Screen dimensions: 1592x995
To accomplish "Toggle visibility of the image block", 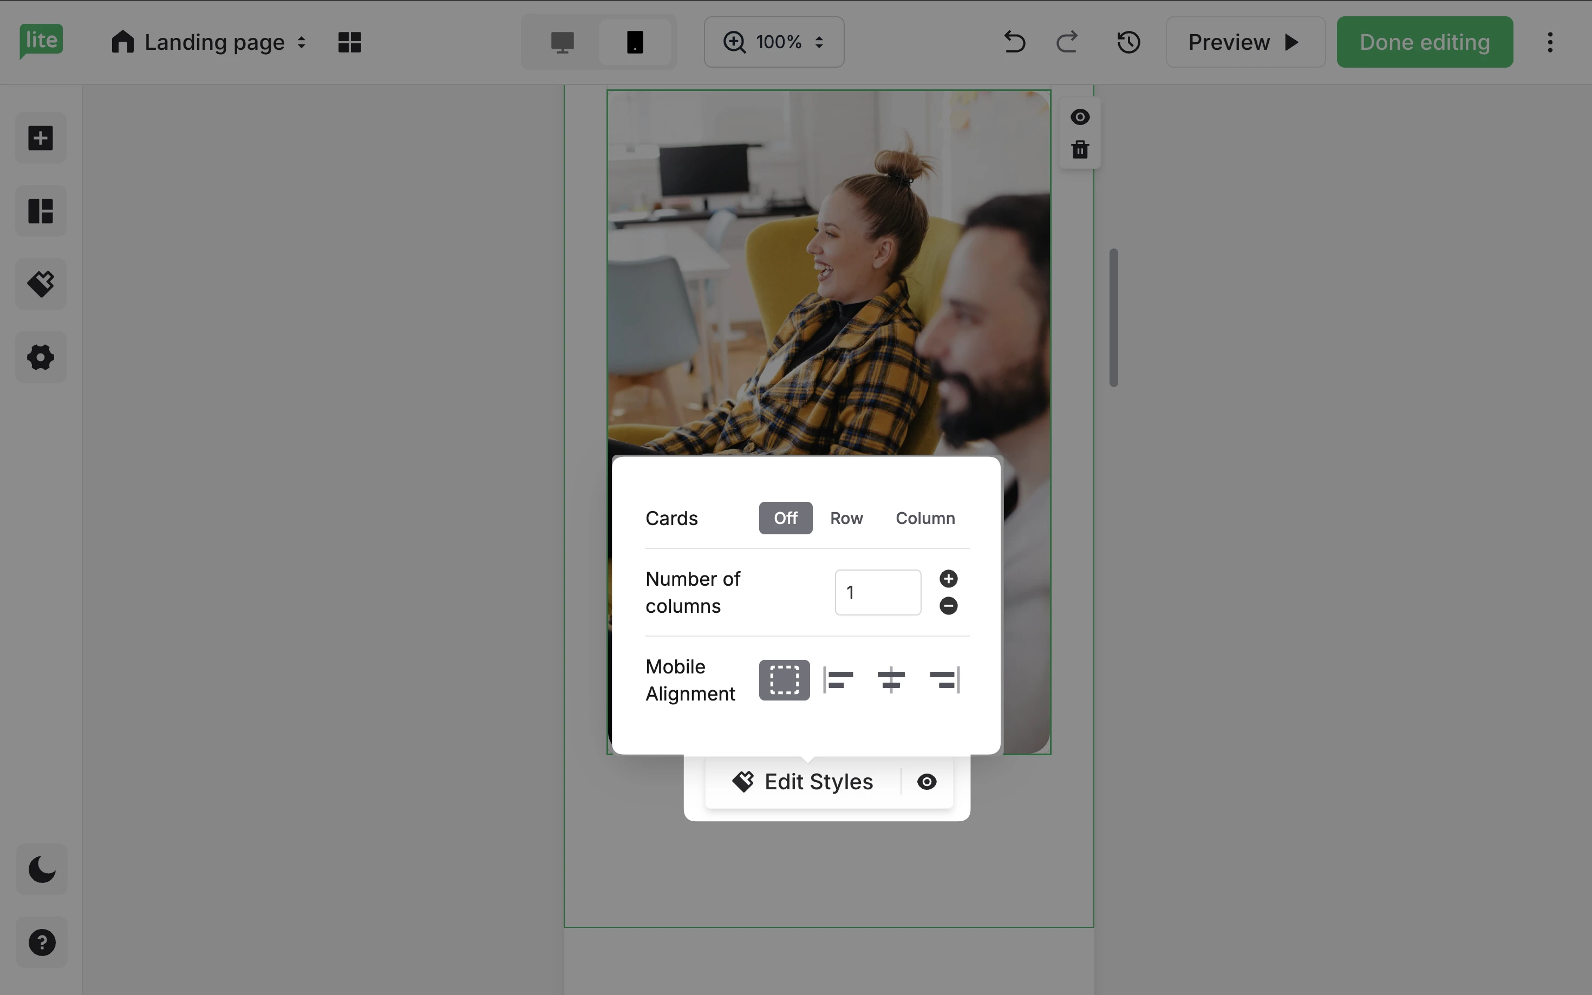I will pos(1080,117).
